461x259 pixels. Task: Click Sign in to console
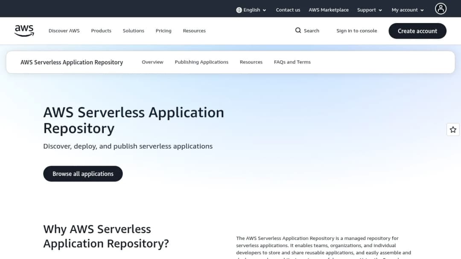356,31
